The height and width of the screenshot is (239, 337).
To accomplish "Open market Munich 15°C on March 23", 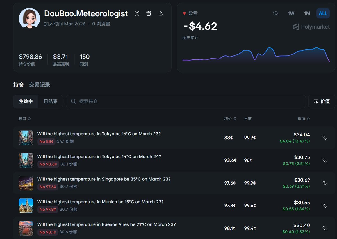I will point(101,202).
